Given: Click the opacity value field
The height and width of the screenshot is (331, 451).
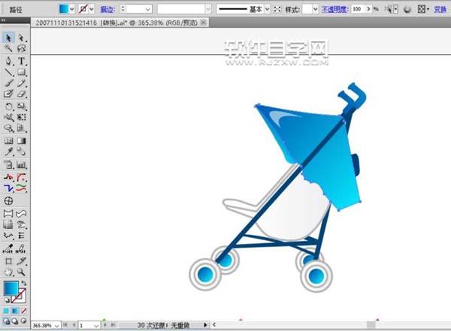Looking at the screenshot, I should [358, 9].
